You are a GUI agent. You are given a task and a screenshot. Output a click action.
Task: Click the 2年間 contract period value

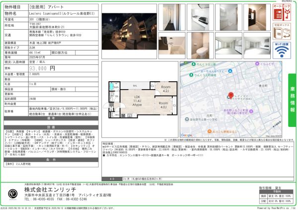coord(32,99)
